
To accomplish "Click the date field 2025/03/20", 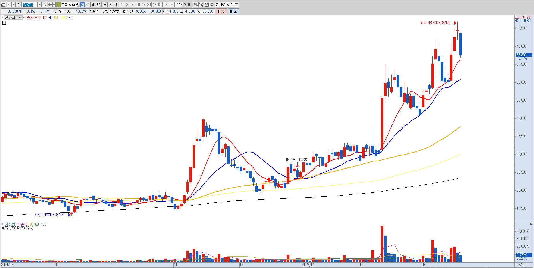I will [225, 5].
